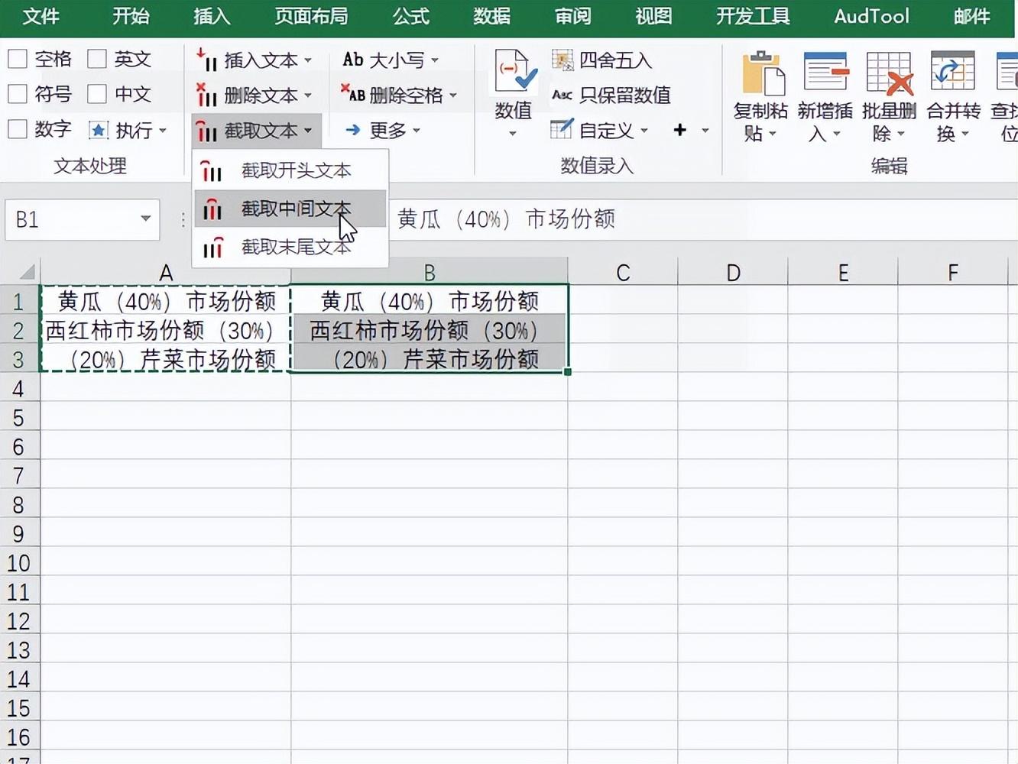Click cell A1 黄瓜（40%）市场份额
Screen dimensions: 1018x764
(165, 301)
